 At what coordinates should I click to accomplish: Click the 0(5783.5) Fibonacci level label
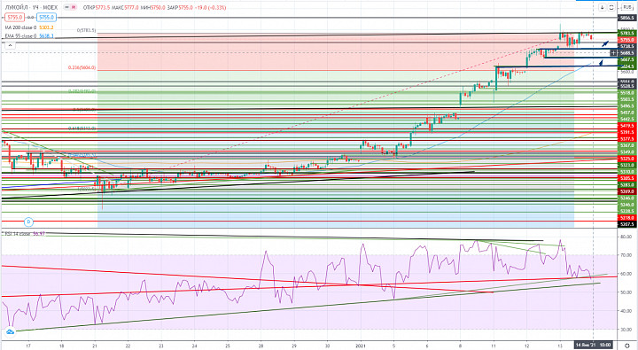click(86, 30)
